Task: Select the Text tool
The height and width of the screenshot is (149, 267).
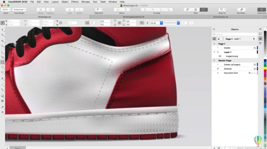Action: 2,79
